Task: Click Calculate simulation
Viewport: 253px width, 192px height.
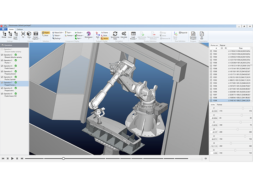Action: click(x=124, y=35)
